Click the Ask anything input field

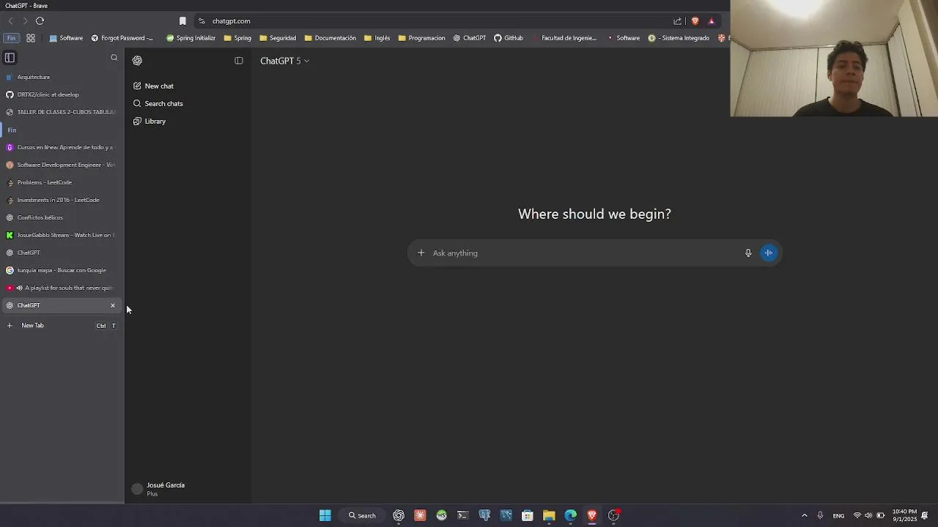pos(585,253)
